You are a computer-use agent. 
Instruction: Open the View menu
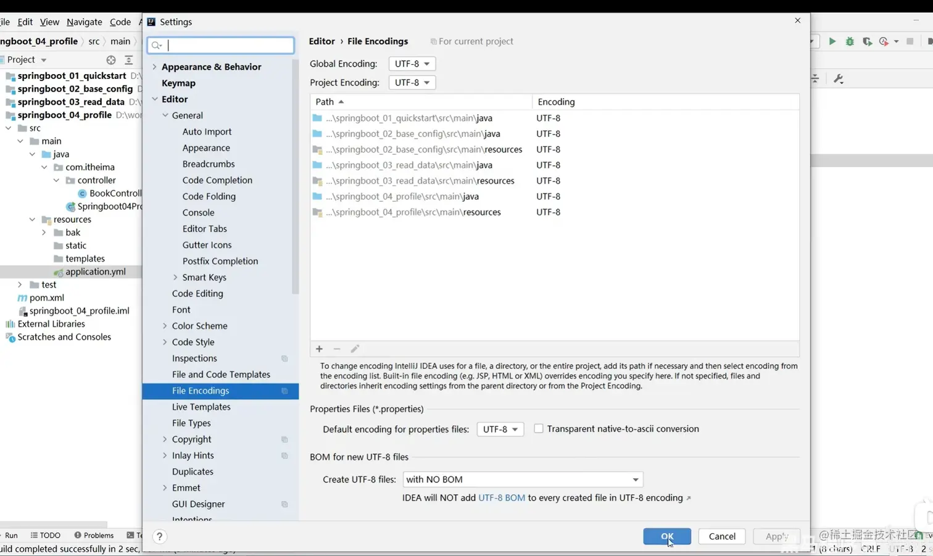click(x=49, y=22)
